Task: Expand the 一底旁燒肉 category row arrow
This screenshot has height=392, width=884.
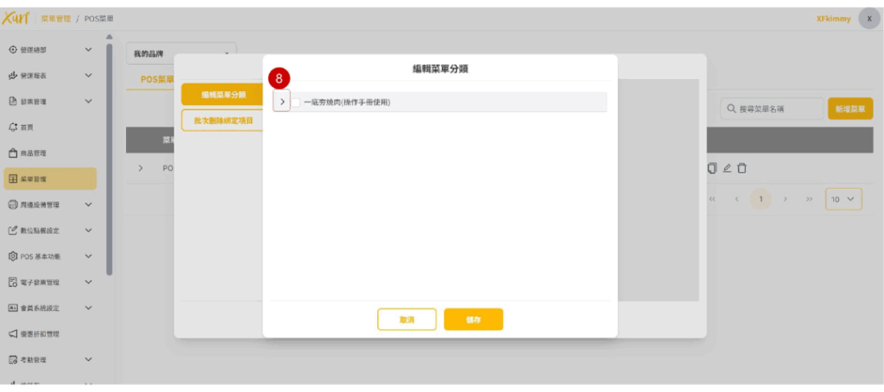Action: (282, 102)
